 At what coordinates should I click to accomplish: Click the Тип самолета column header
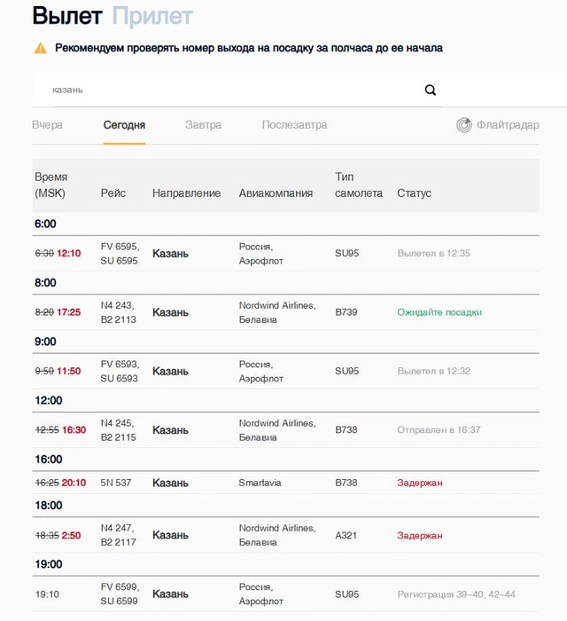pyautogui.click(x=359, y=185)
